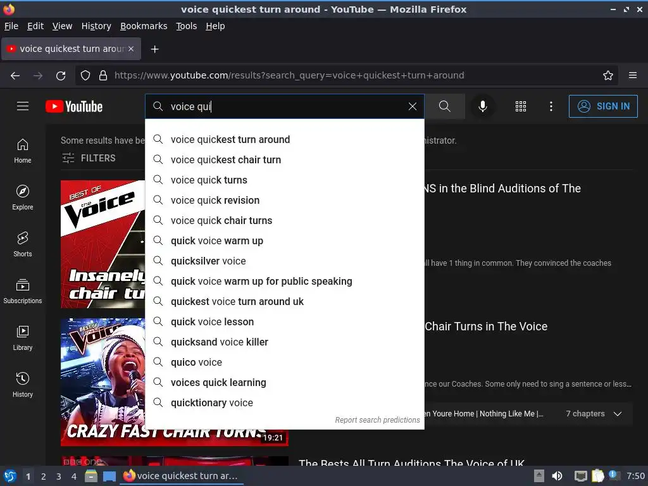Open the View menu
The image size is (648, 486).
[x=62, y=26]
